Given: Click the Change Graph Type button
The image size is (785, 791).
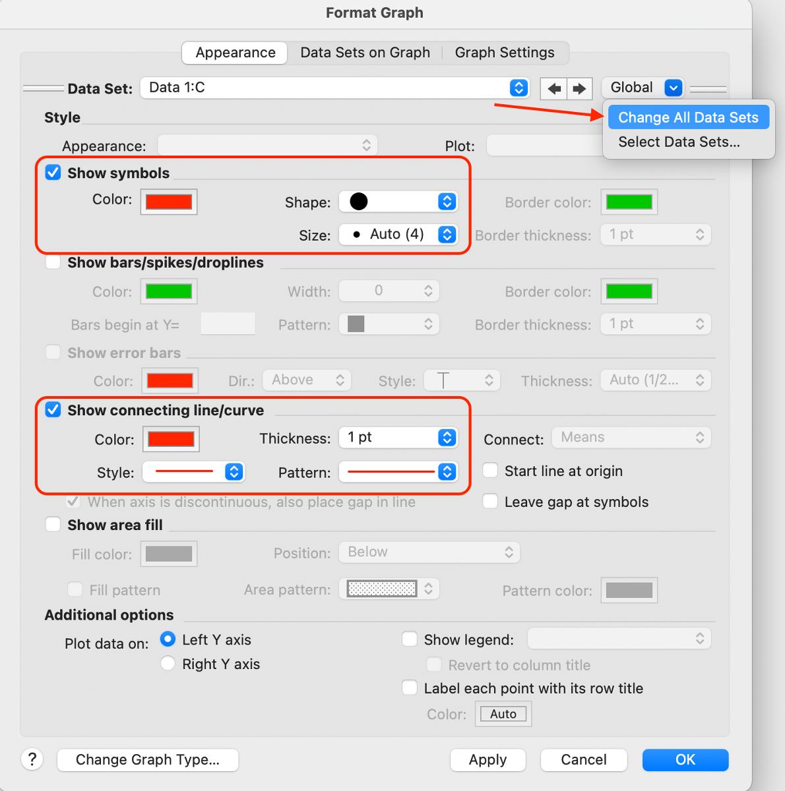Looking at the screenshot, I should click(x=148, y=759).
